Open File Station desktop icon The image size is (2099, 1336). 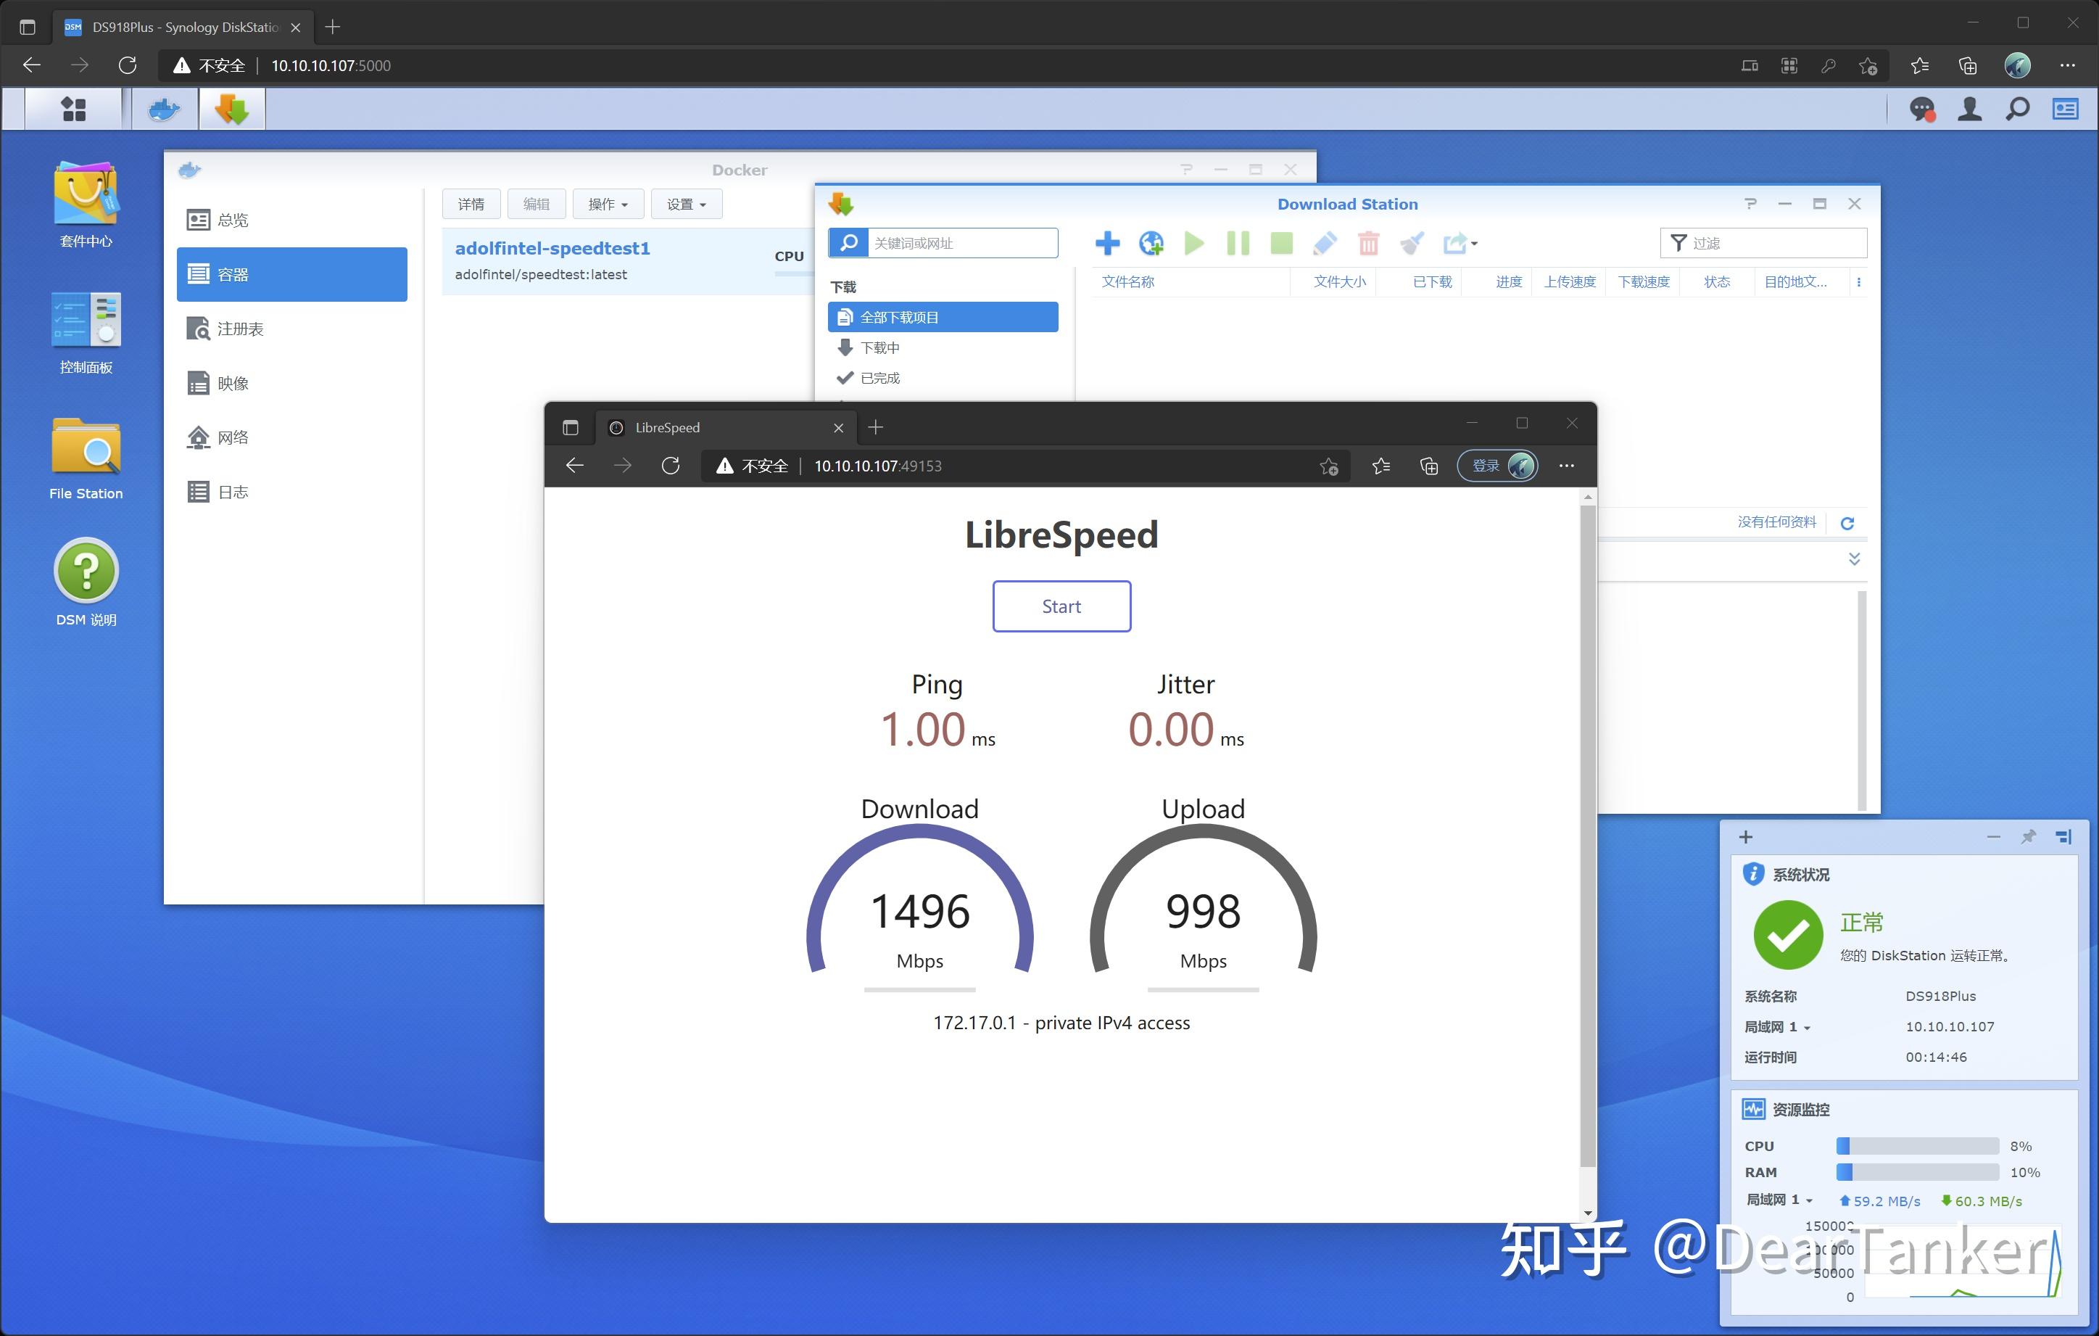coord(86,458)
